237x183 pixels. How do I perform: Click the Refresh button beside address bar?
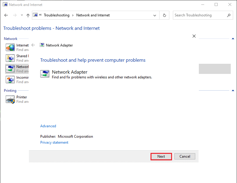[x=164, y=15]
